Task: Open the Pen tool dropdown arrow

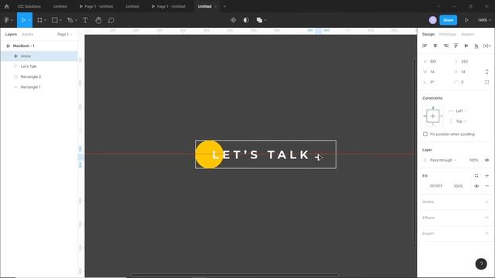Action: coord(76,21)
